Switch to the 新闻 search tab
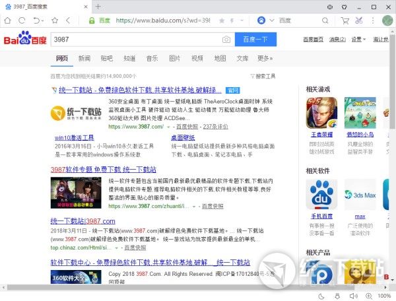The width and height of the screenshot is (396, 301). pyautogui.click(x=84, y=59)
